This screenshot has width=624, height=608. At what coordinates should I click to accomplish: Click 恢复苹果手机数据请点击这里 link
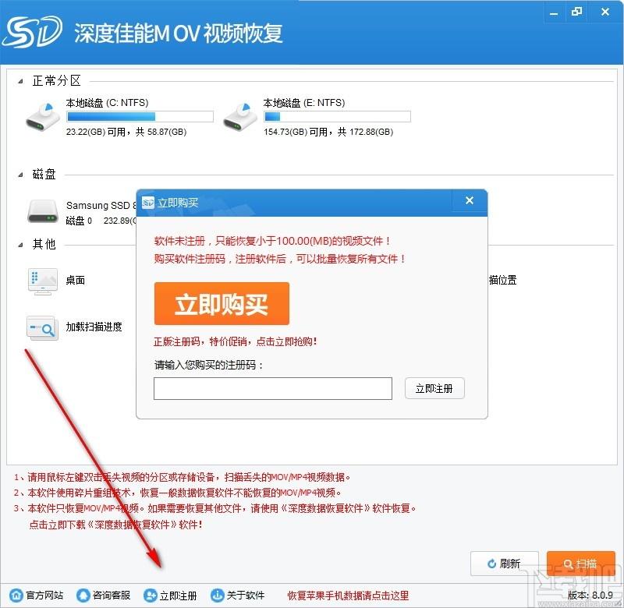point(348,596)
